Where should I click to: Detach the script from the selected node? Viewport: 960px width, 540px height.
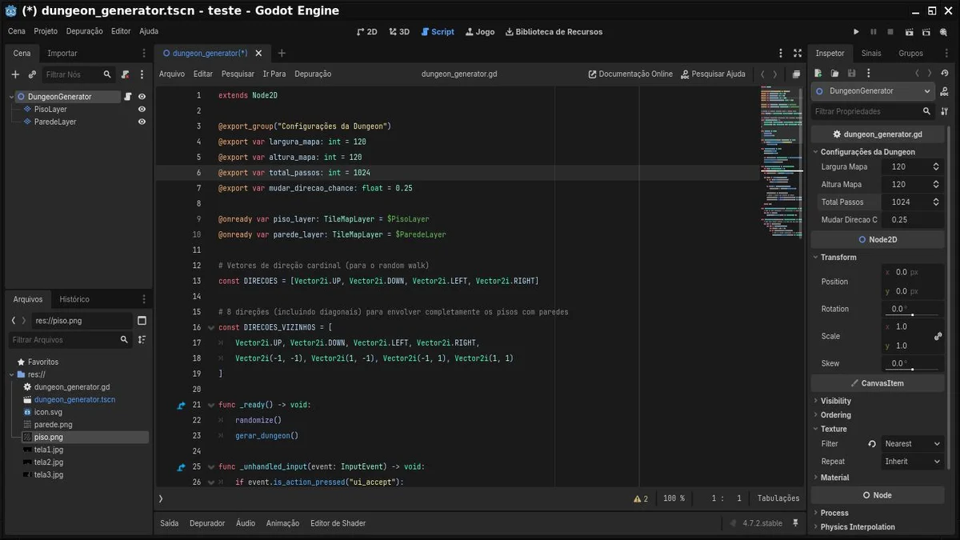[x=126, y=74]
